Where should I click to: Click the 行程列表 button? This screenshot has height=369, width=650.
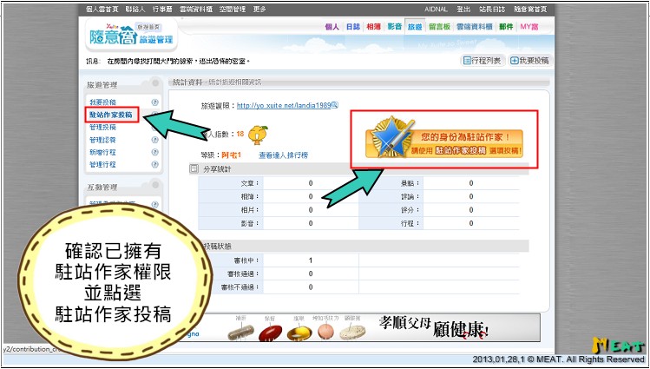pos(483,61)
